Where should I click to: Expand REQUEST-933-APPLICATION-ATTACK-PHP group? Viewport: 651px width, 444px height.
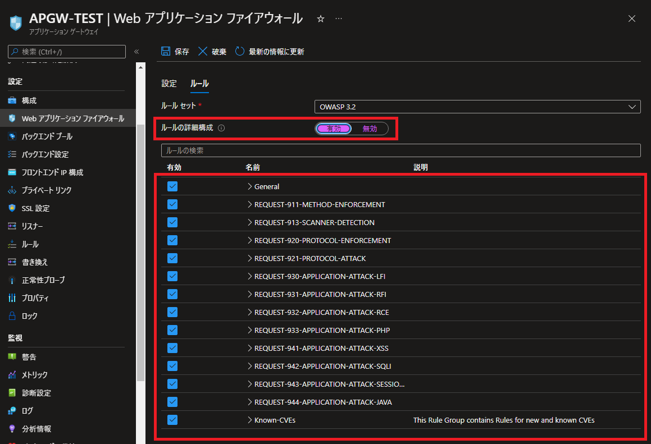tap(249, 330)
